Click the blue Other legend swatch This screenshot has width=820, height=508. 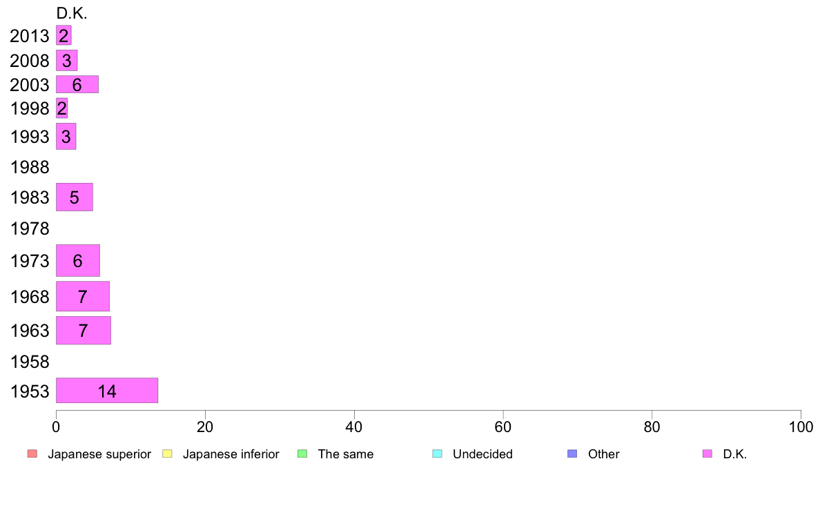[573, 453]
